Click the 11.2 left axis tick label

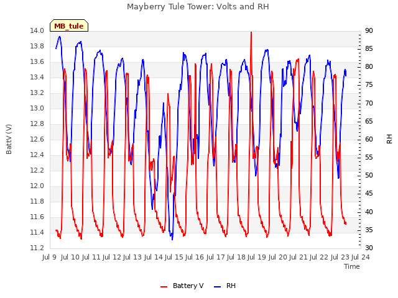pyautogui.click(x=37, y=248)
